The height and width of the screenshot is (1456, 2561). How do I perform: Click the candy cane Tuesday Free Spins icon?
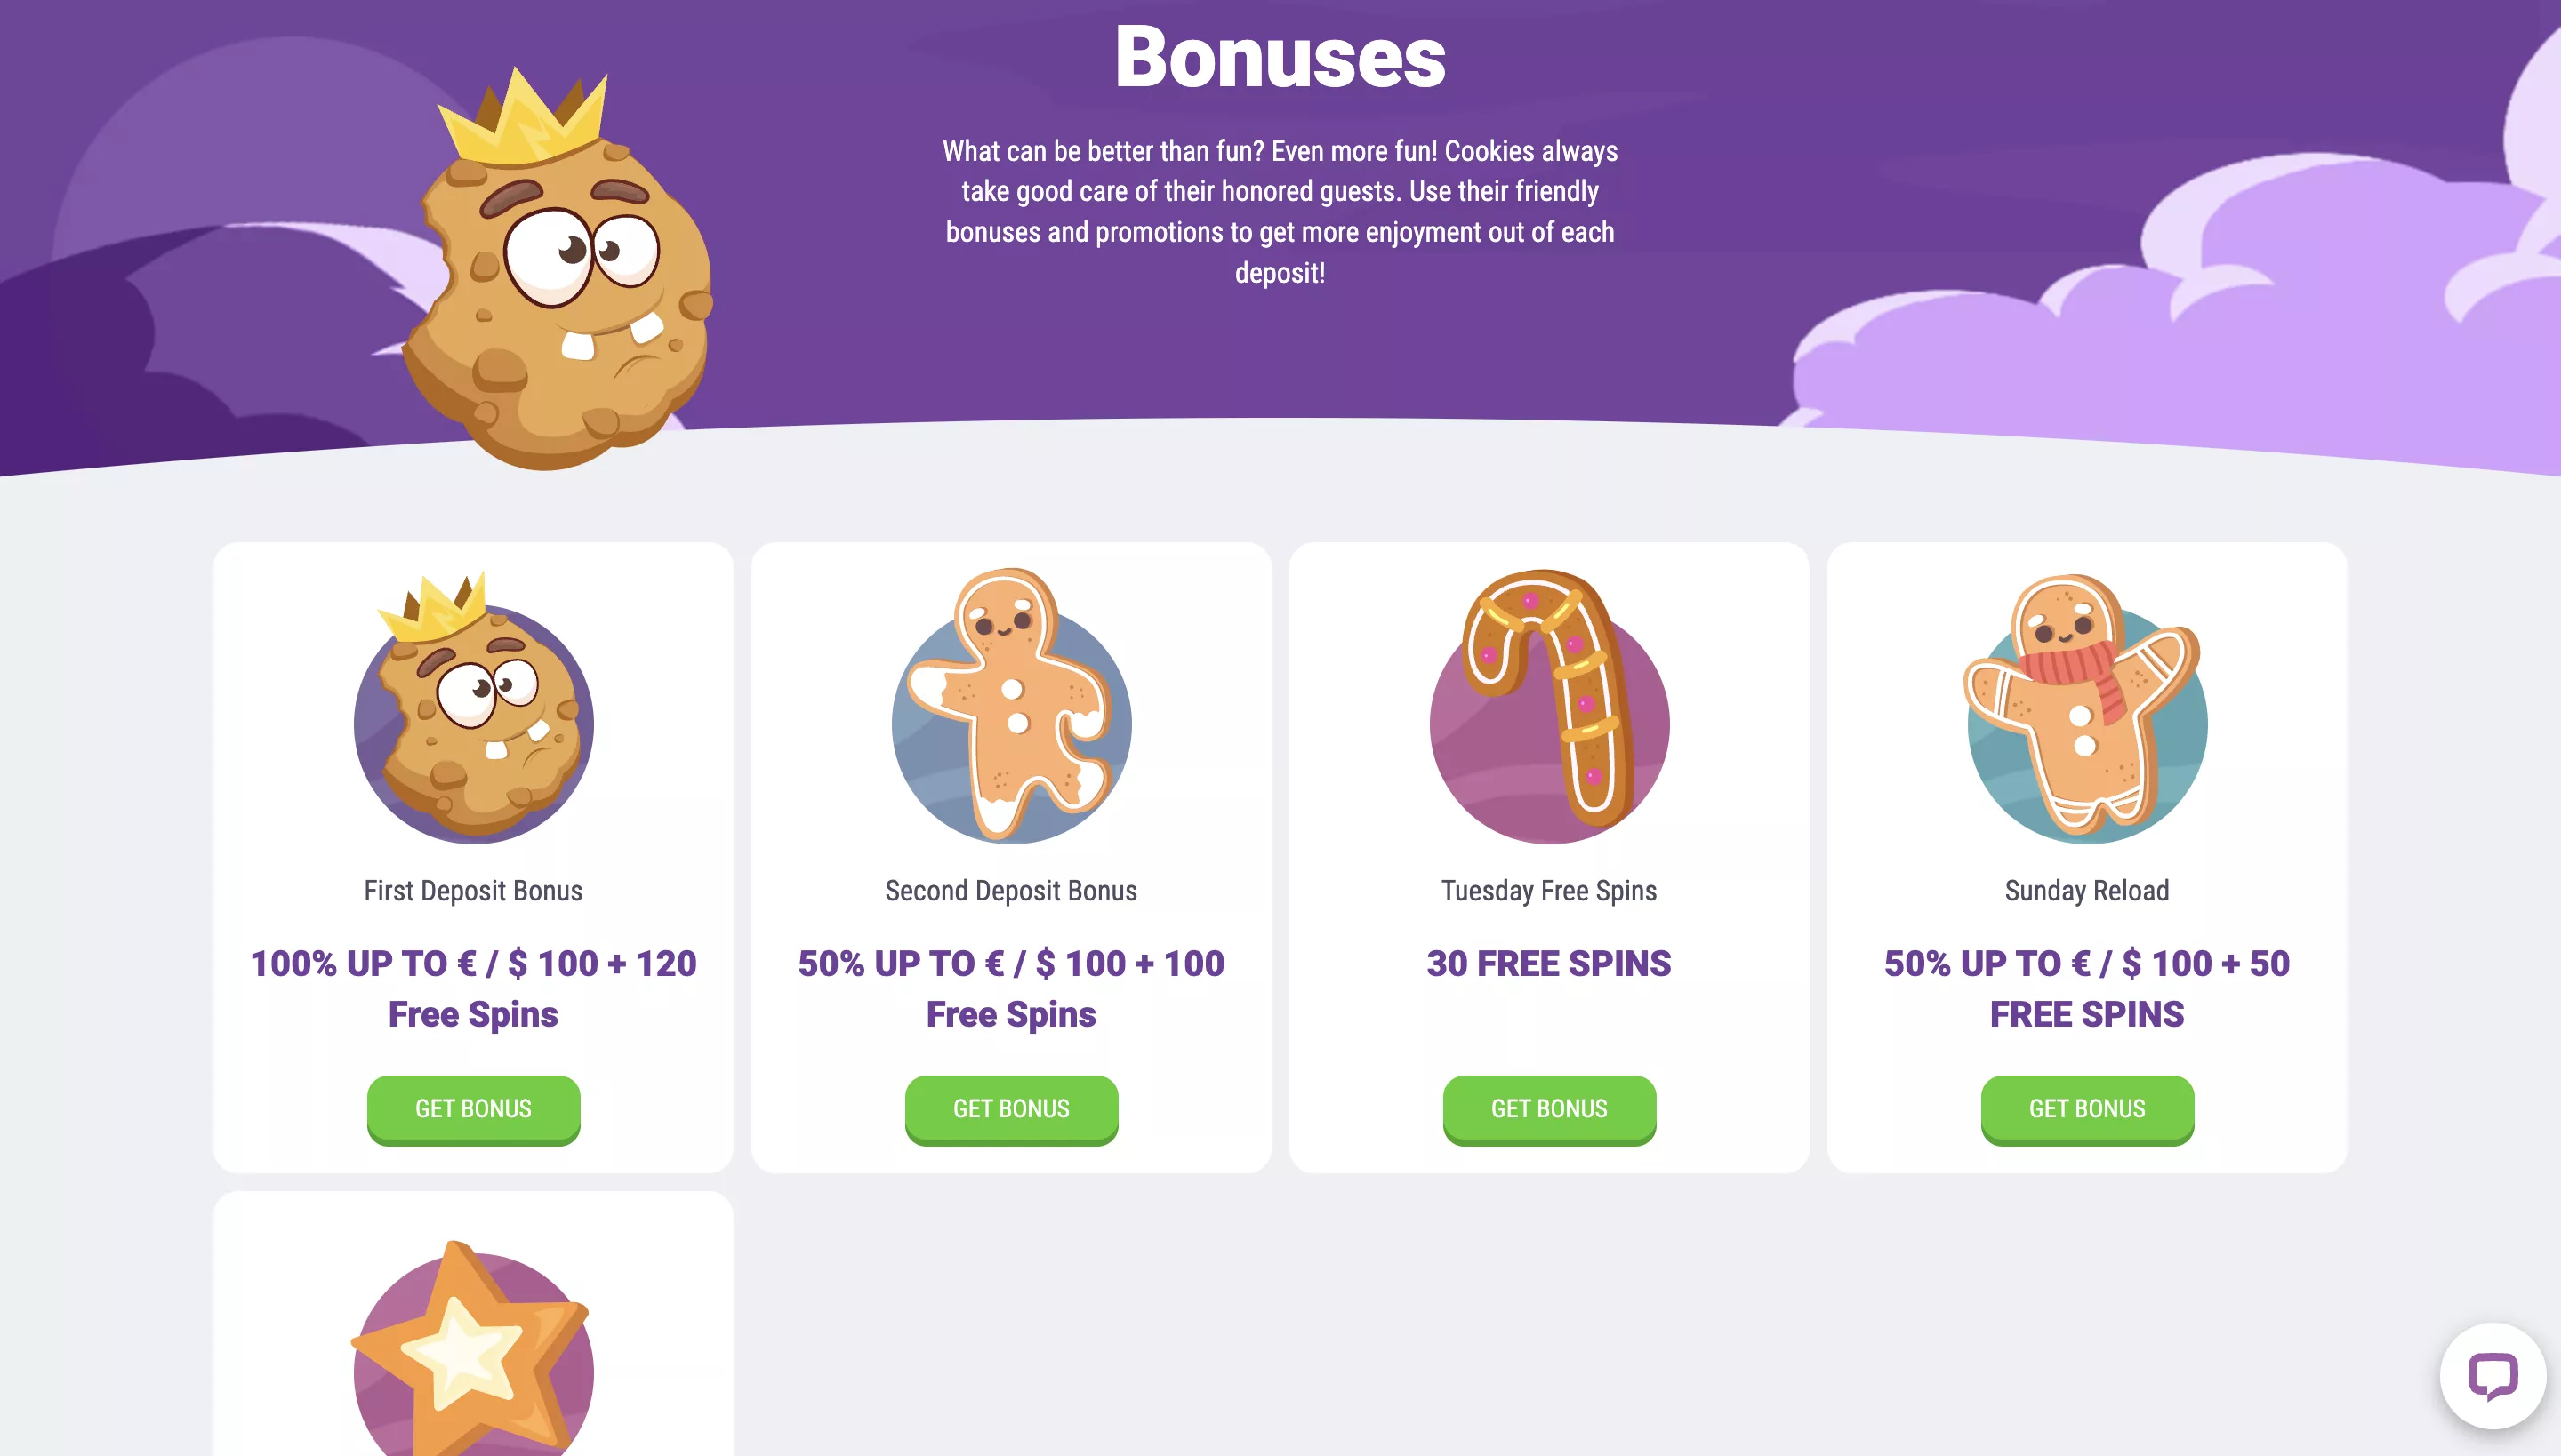tap(1549, 706)
